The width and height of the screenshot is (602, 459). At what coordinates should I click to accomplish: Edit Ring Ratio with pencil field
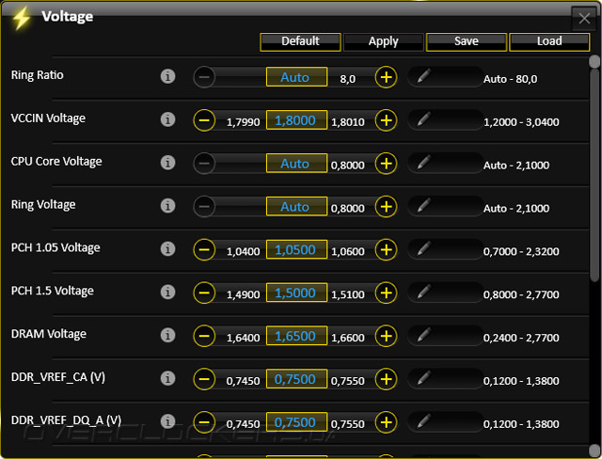click(445, 77)
